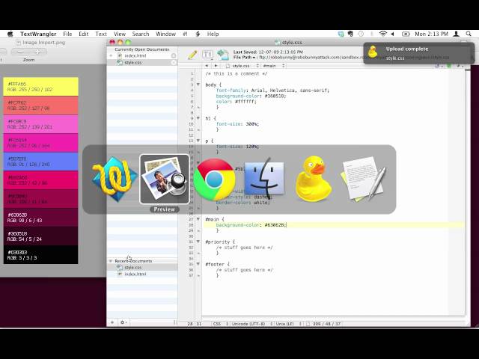The height and width of the screenshot is (359, 479).
Task: Collapse the #footer rule fold triangle
Action: pyautogui.click(x=198, y=264)
